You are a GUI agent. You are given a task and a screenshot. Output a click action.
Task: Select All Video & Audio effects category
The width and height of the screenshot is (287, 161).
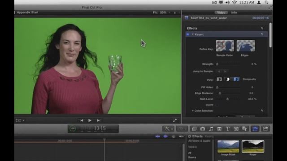pos(199,141)
